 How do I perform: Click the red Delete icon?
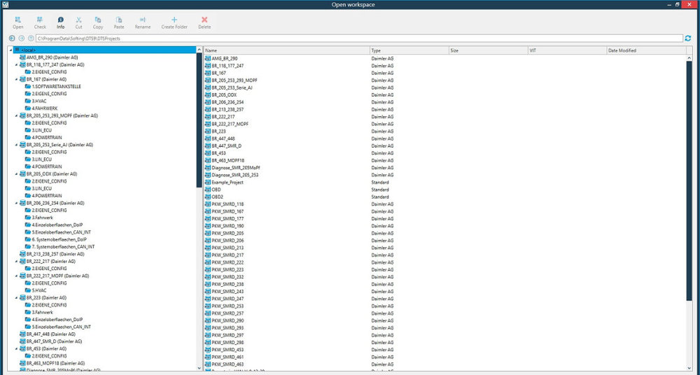(x=204, y=20)
